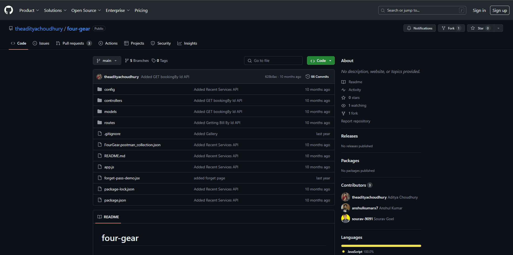Viewport: 513px width, 255px height.
Task: Click the app.js file icon
Action: (100, 167)
